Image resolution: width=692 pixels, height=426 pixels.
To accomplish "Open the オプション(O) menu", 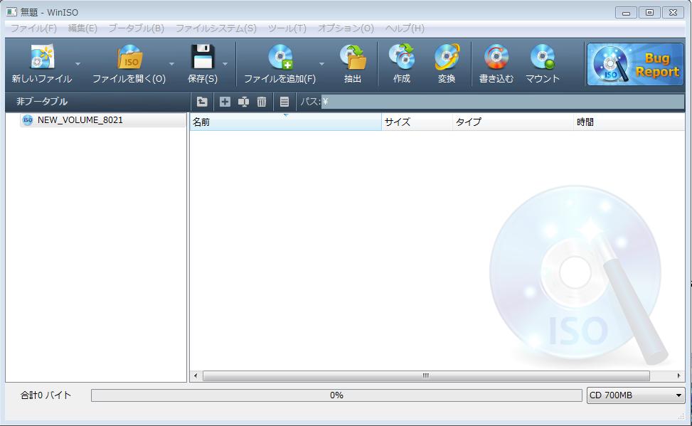I will pyautogui.click(x=346, y=28).
